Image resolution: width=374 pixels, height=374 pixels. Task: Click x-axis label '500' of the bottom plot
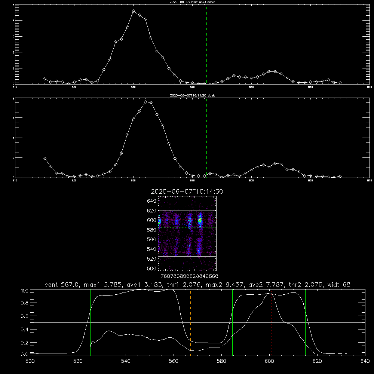point(30,361)
